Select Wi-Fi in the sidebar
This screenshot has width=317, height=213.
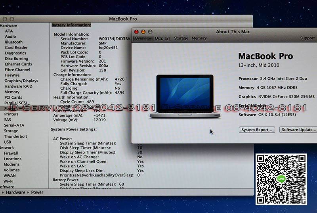click(8, 181)
